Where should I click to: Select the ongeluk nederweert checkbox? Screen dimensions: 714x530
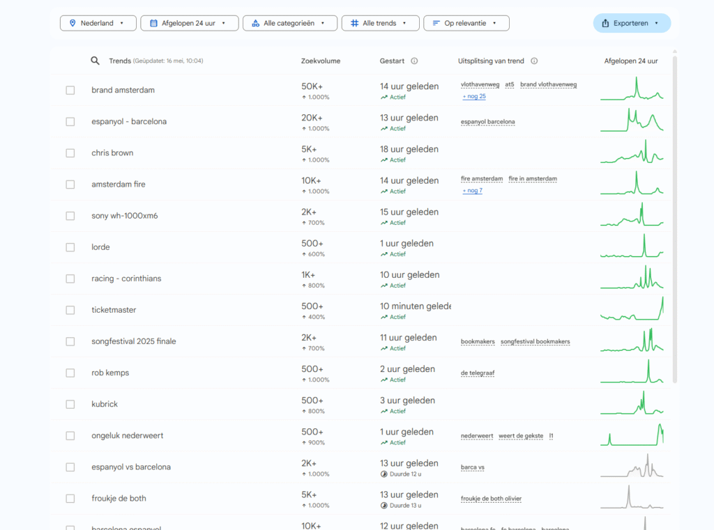[70, 435]
